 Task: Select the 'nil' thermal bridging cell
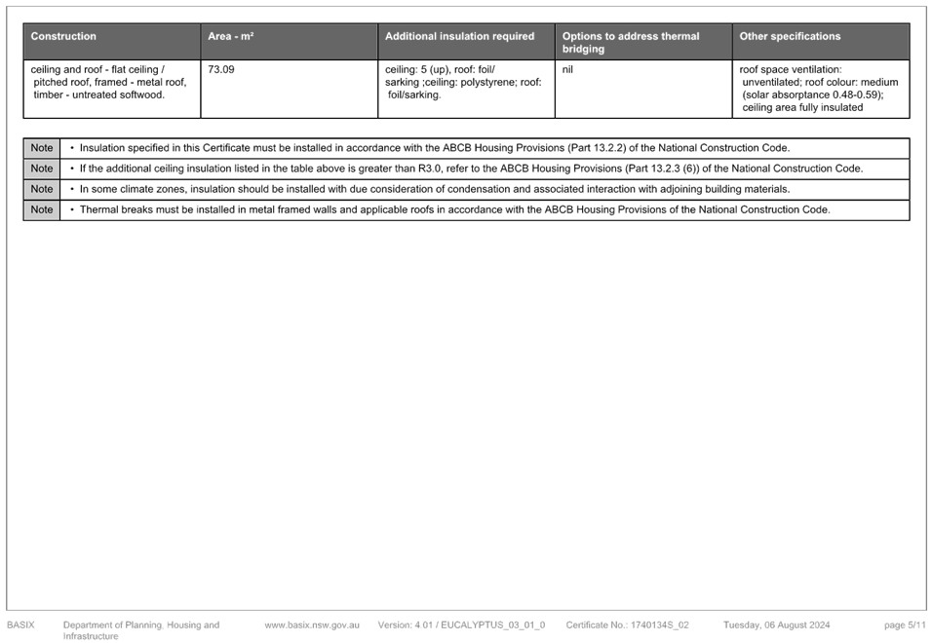[643, 89]
